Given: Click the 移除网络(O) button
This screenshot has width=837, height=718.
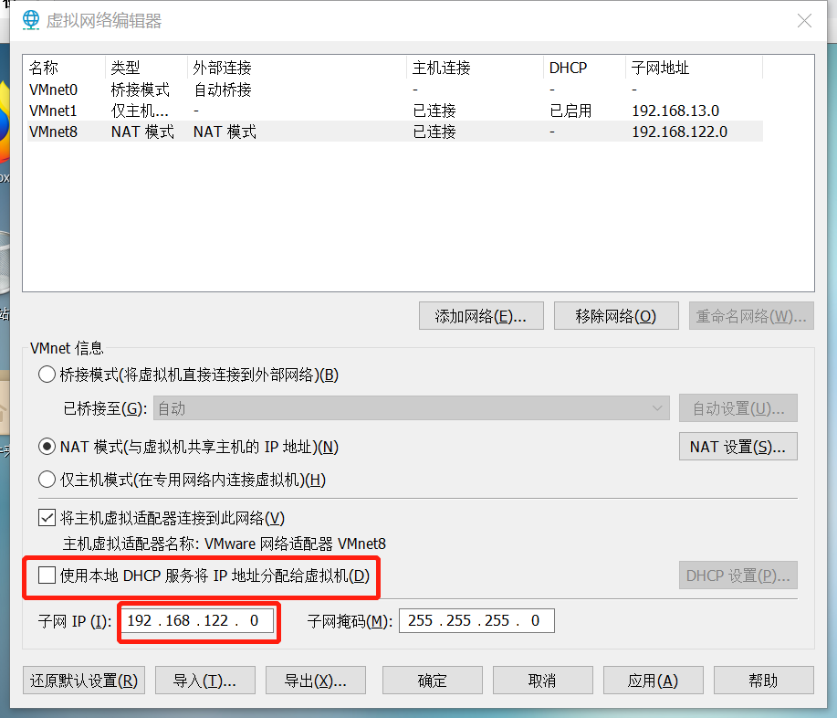Looking at the screenshot, I should click(x=616, y=316).
